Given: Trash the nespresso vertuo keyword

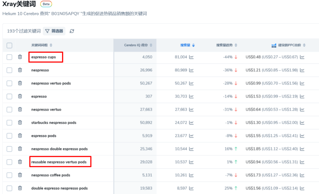Looking at the screenshot, I should click(20, 109).
